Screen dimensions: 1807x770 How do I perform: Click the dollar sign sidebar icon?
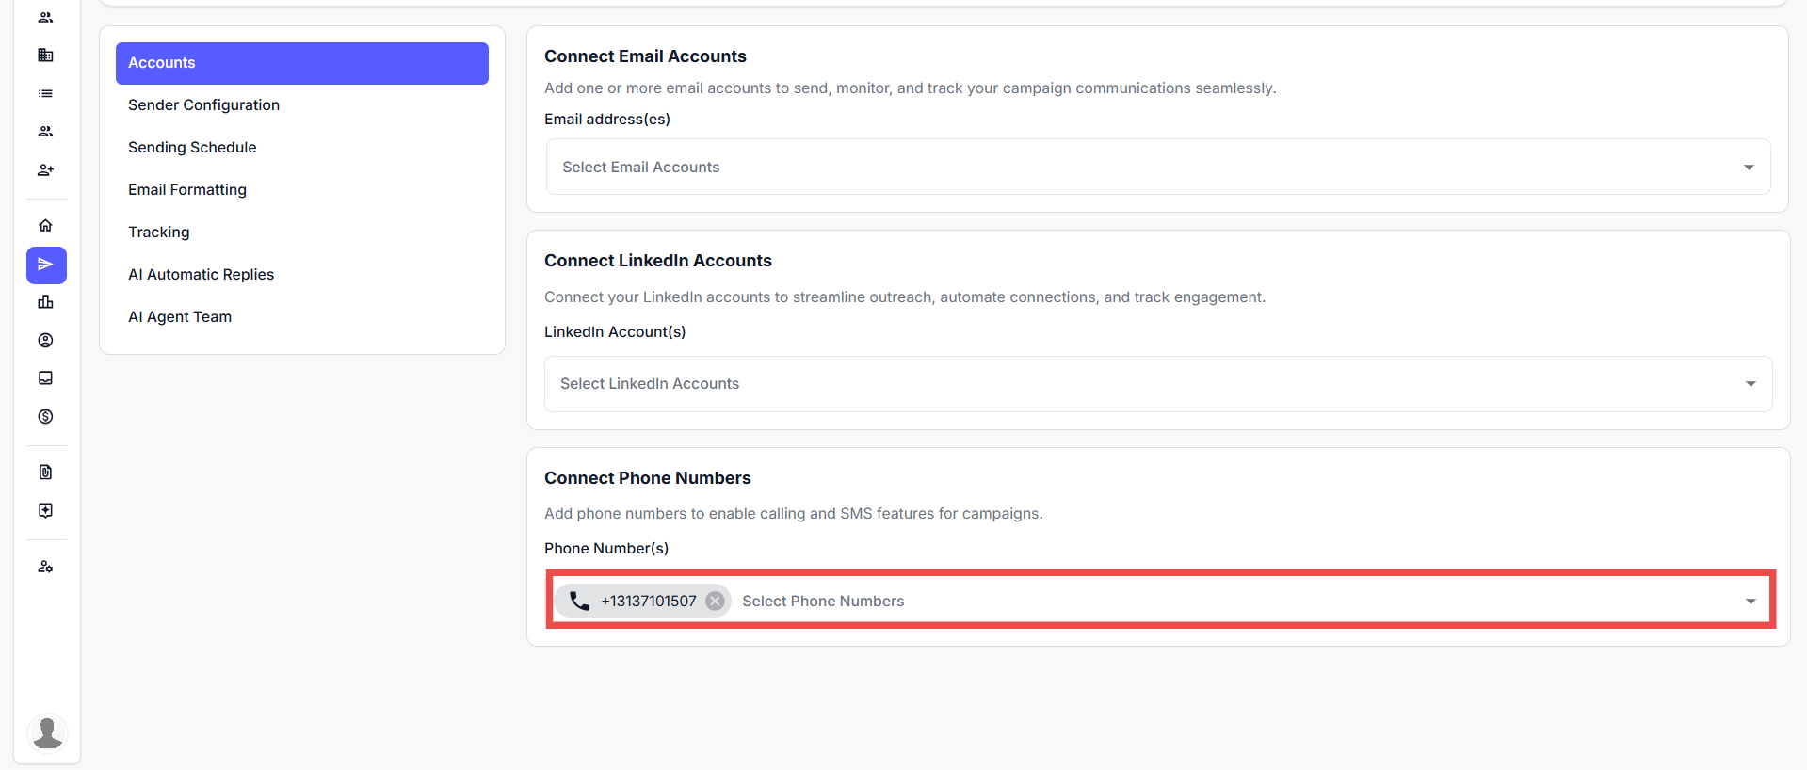coord(45,416)
